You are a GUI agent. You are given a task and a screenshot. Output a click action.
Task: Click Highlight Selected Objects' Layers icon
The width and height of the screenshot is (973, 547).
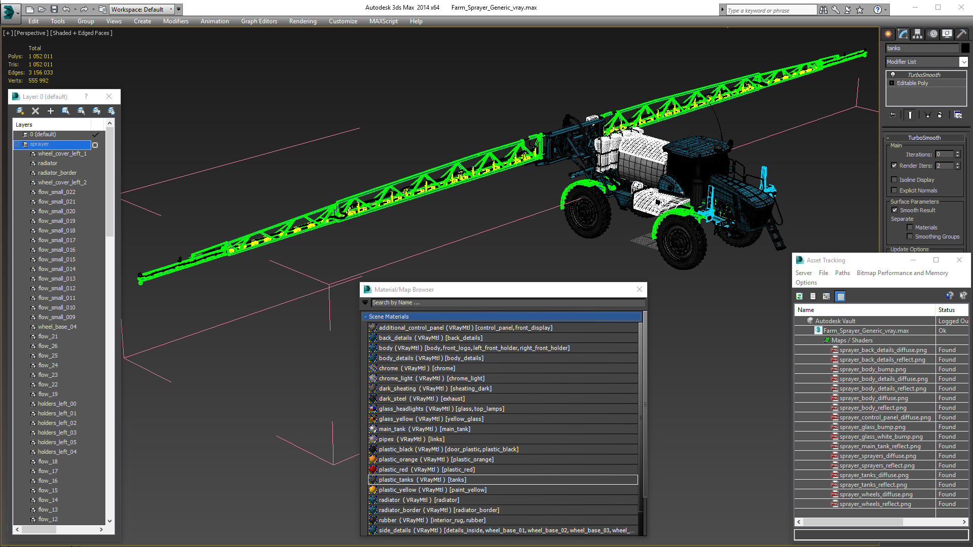tap(81, 111)
